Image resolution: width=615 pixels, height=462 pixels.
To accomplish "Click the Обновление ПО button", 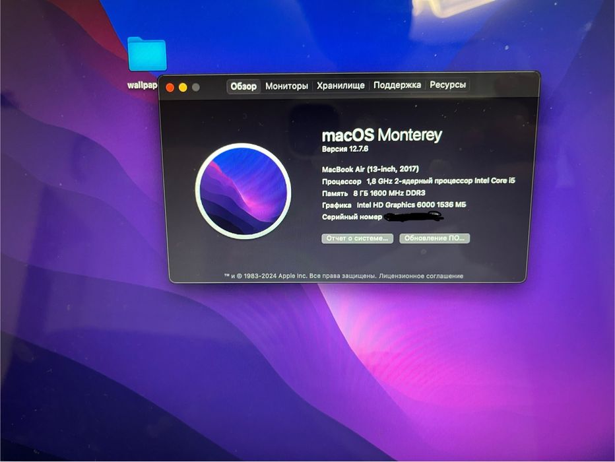I will (x=434, y=238).
